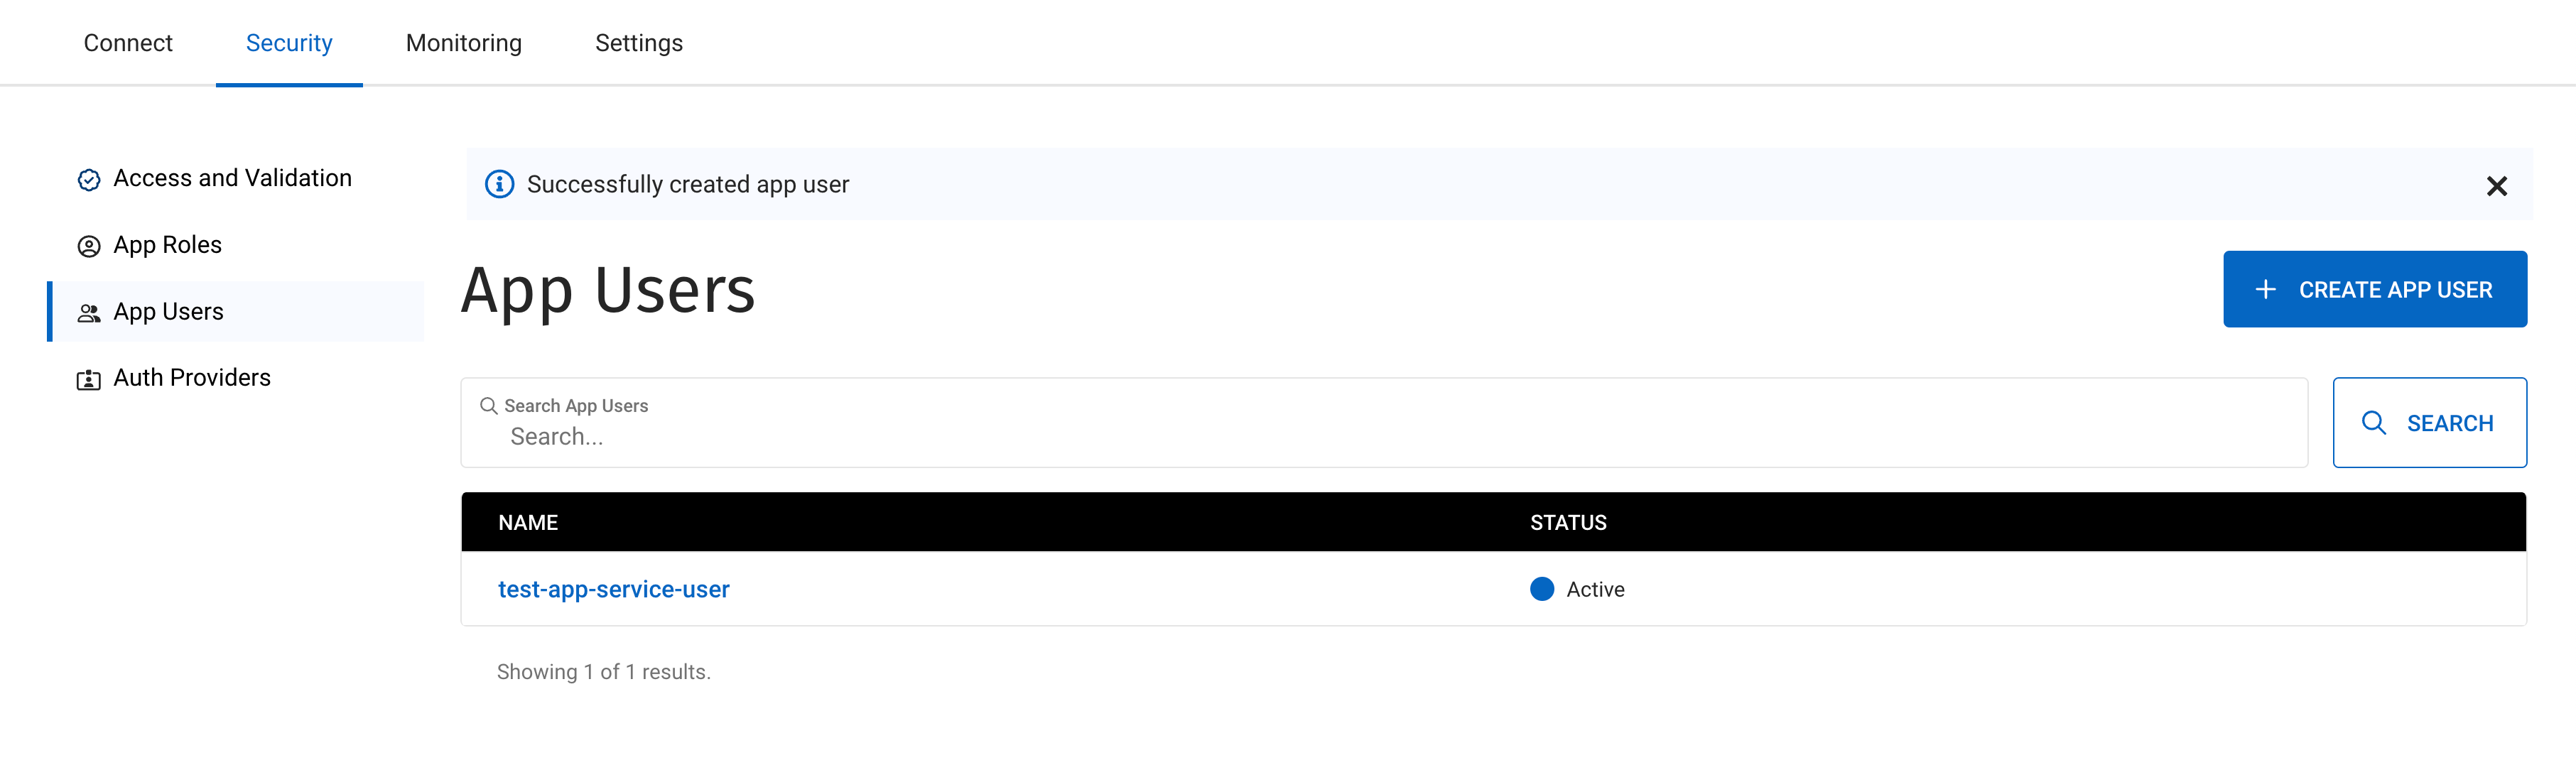Click the Active status indicator dot

(1541, 589)
